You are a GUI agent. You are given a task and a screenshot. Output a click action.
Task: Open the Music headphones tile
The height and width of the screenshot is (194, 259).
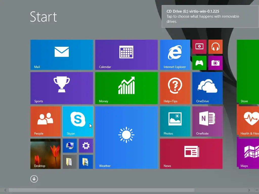(215, 47)
